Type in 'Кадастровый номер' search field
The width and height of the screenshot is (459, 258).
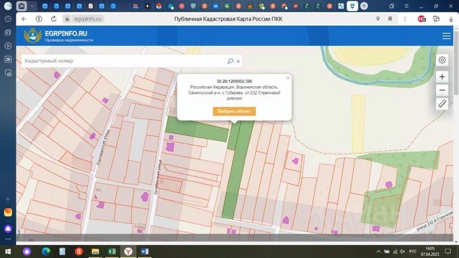tap(122, 61)
